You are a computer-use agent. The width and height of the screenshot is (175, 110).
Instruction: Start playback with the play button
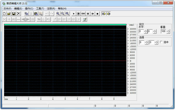coord(74,14)
